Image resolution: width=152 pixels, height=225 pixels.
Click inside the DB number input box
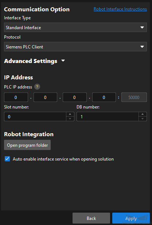point(108,117)
